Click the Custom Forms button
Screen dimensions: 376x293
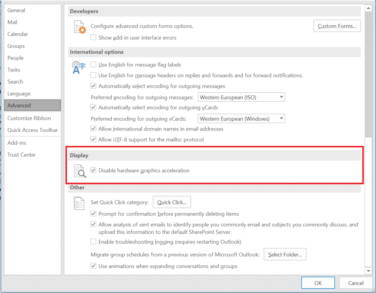[x=337, y=26]
